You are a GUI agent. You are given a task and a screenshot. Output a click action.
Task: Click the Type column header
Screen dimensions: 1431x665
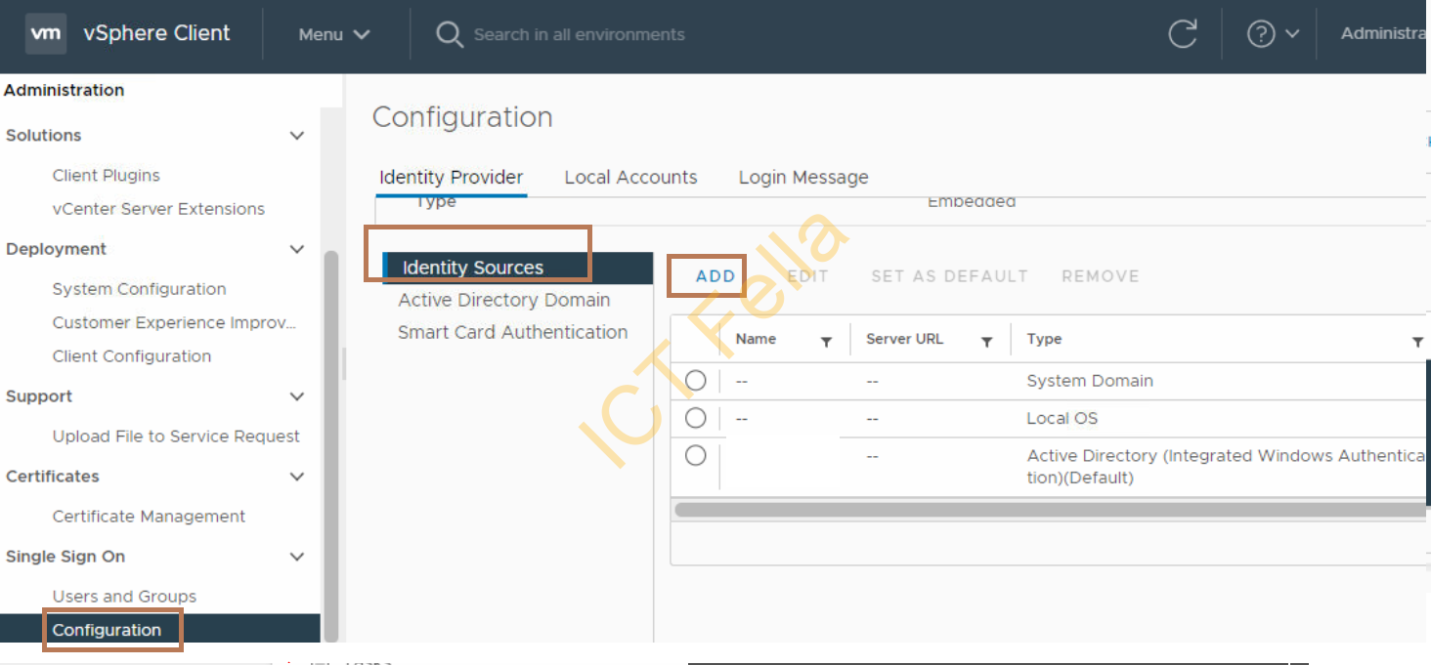click(x=1044, y=339)
